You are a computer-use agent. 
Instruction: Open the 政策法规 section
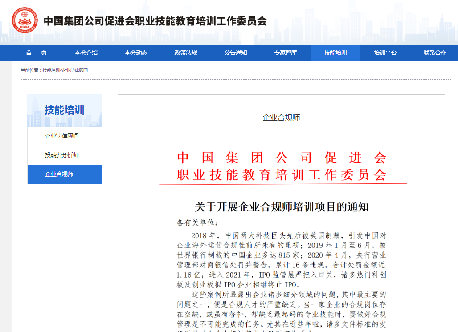pyautogui.click(x=185, y=53)
